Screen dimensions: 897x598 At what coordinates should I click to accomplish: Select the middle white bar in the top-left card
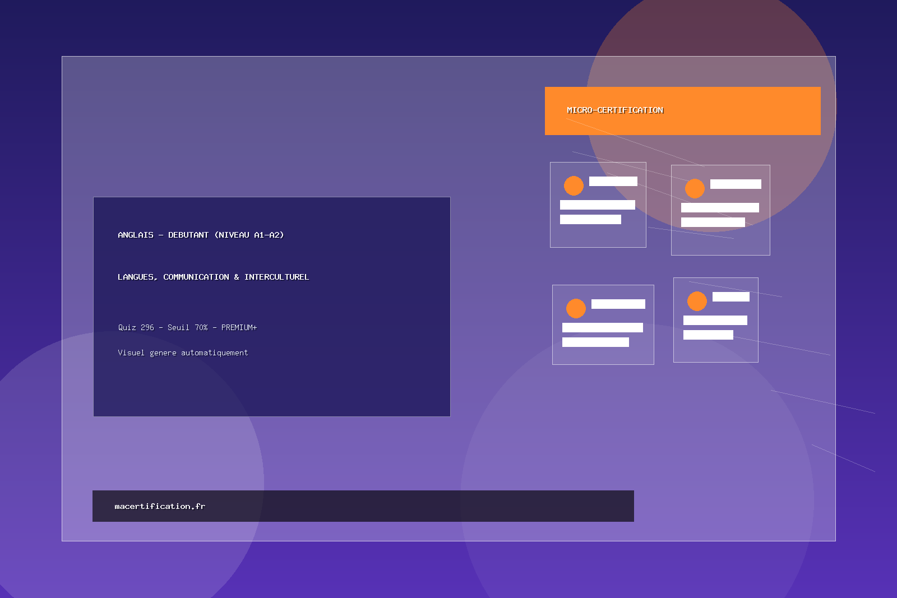[597, 205]
